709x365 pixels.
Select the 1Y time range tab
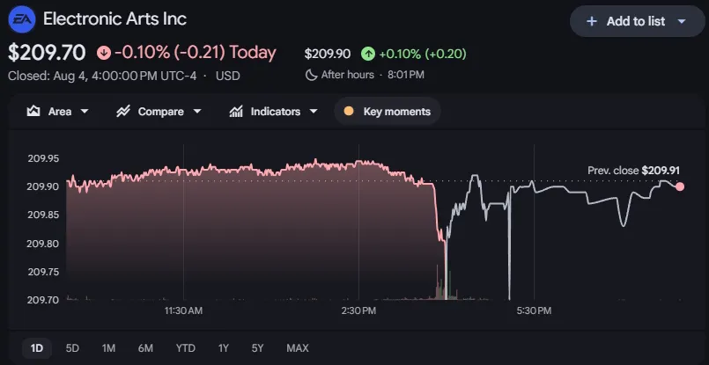pyautogui.click(x=224, y=348)
